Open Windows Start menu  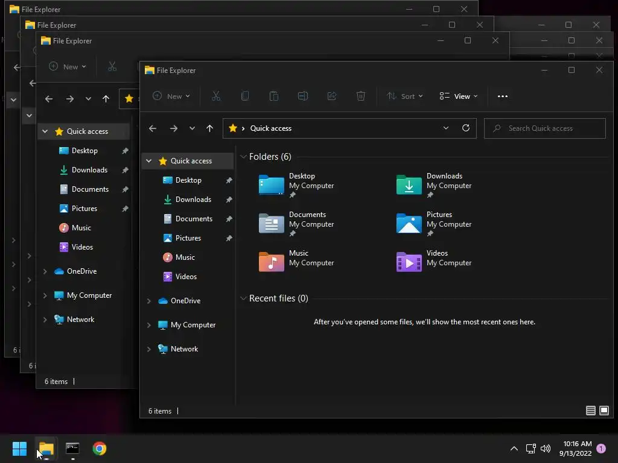pyautogui.click(x=19, y=449)
